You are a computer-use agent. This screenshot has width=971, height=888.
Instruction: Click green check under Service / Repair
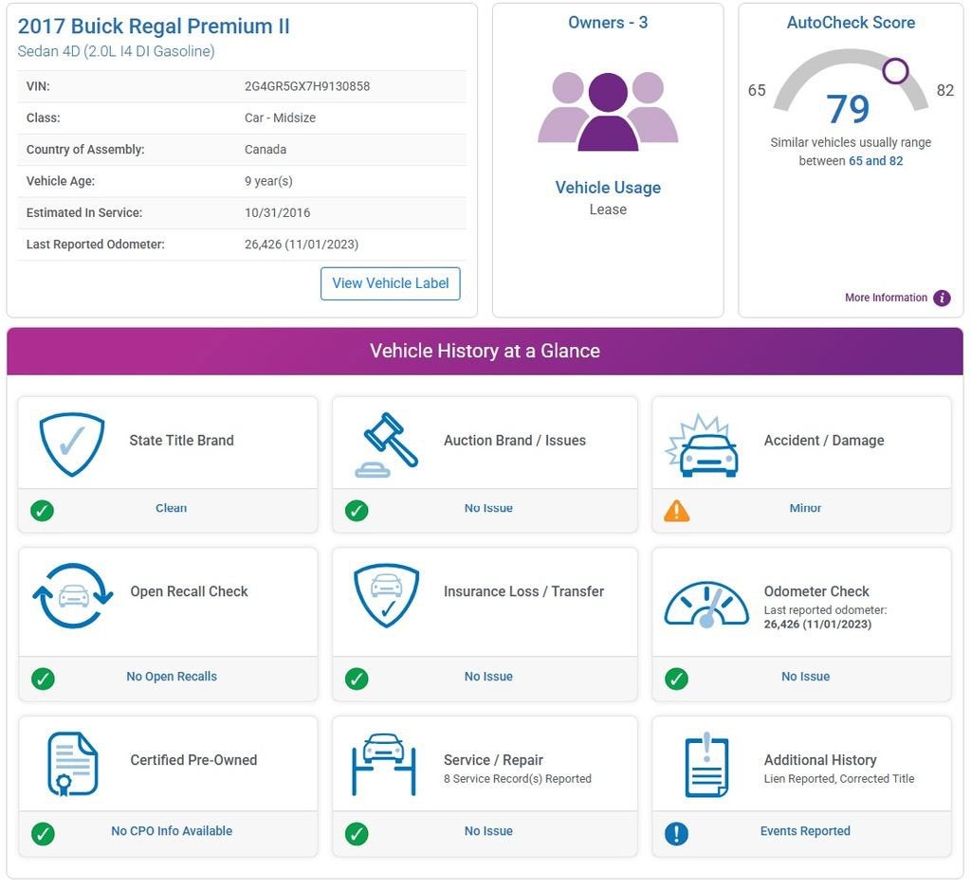[x=357, y=834]
